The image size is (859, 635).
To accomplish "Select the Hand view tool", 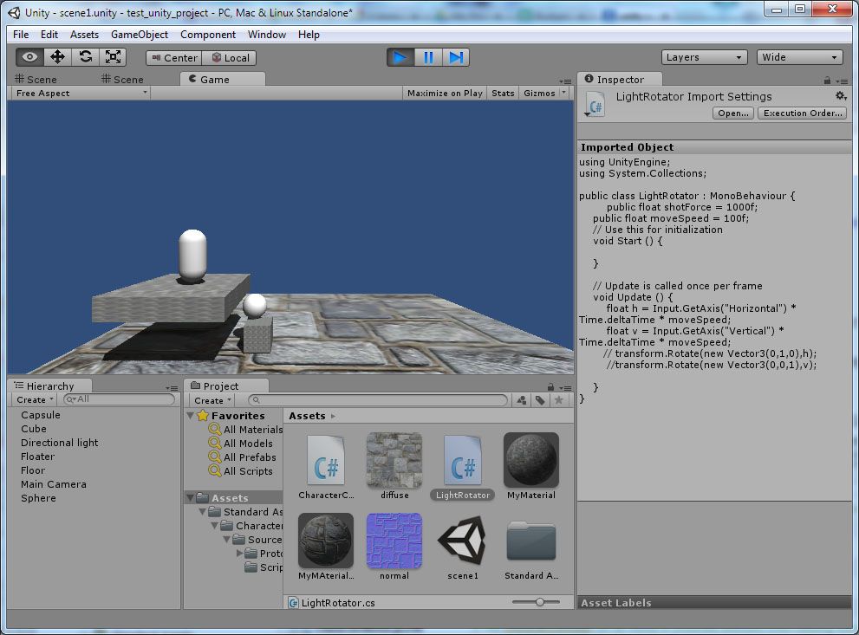I will point(29,57).
